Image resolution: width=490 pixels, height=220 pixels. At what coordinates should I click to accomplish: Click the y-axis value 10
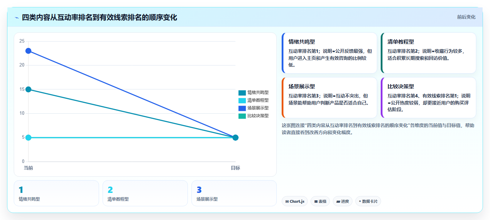(22, 113)
